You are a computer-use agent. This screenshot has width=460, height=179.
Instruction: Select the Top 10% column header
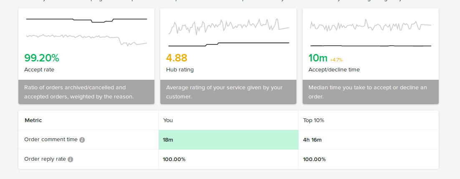point(313,120)
